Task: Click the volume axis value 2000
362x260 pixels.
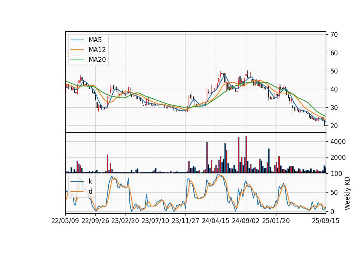Action: point(338,158)
